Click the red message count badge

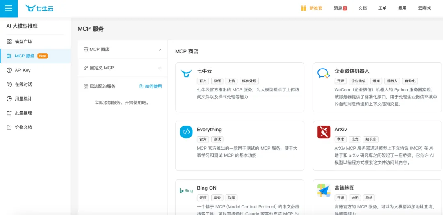(345, 9)
